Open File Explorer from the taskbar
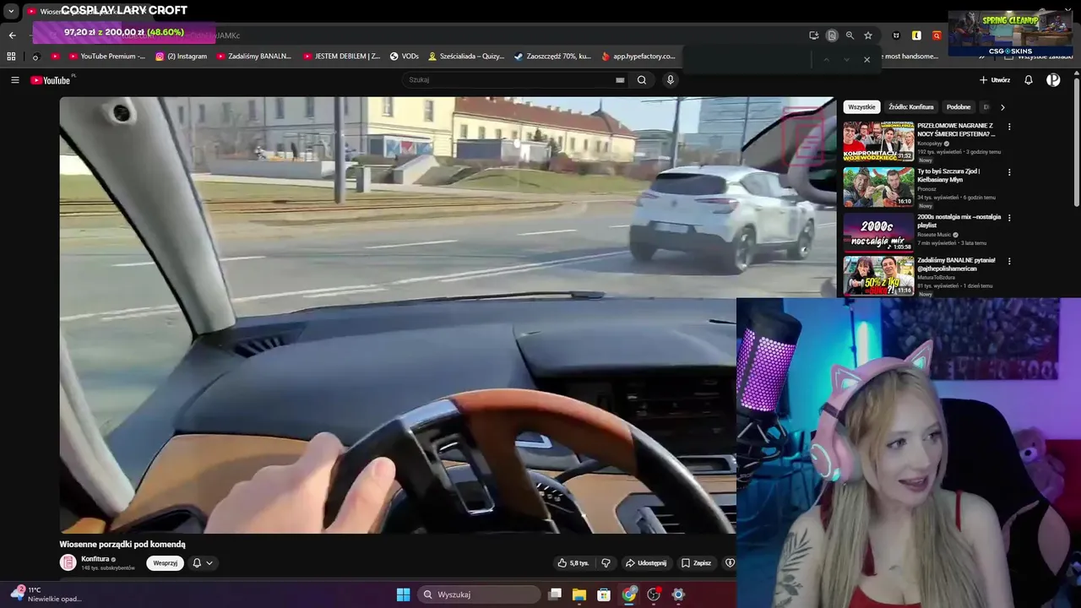Screen dimensions: 1081x608 [x=579, y=594]
